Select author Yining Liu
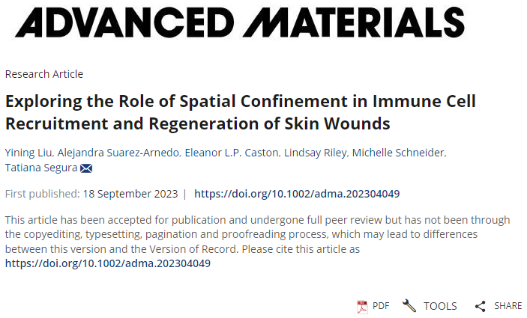This screenshot has height=318, width=527. click(x=27, y=153)
